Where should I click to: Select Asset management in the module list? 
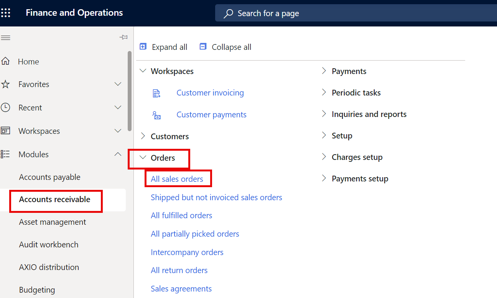(x=52, y=222)
